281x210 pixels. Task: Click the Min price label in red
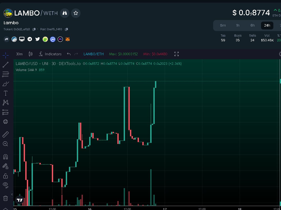(155, 54)
